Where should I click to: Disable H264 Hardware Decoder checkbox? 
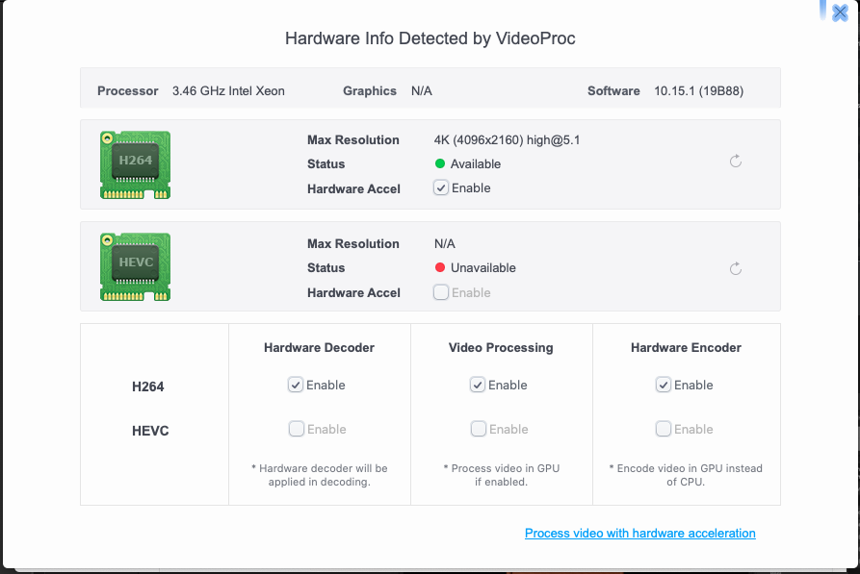coord(296,385)
